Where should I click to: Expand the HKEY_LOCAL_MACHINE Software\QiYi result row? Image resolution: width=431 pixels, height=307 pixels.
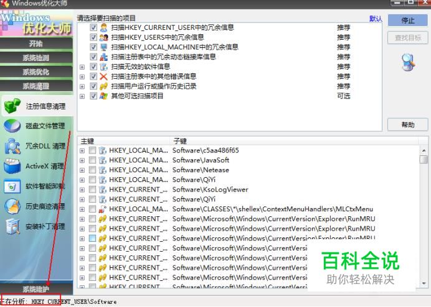coord(82,180)
